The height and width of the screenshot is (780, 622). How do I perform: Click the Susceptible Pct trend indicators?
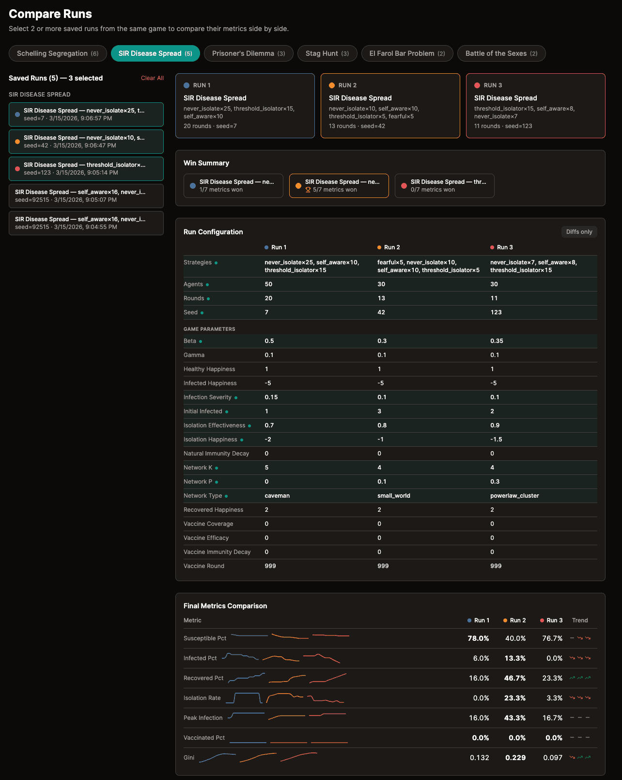click(580, 638)
